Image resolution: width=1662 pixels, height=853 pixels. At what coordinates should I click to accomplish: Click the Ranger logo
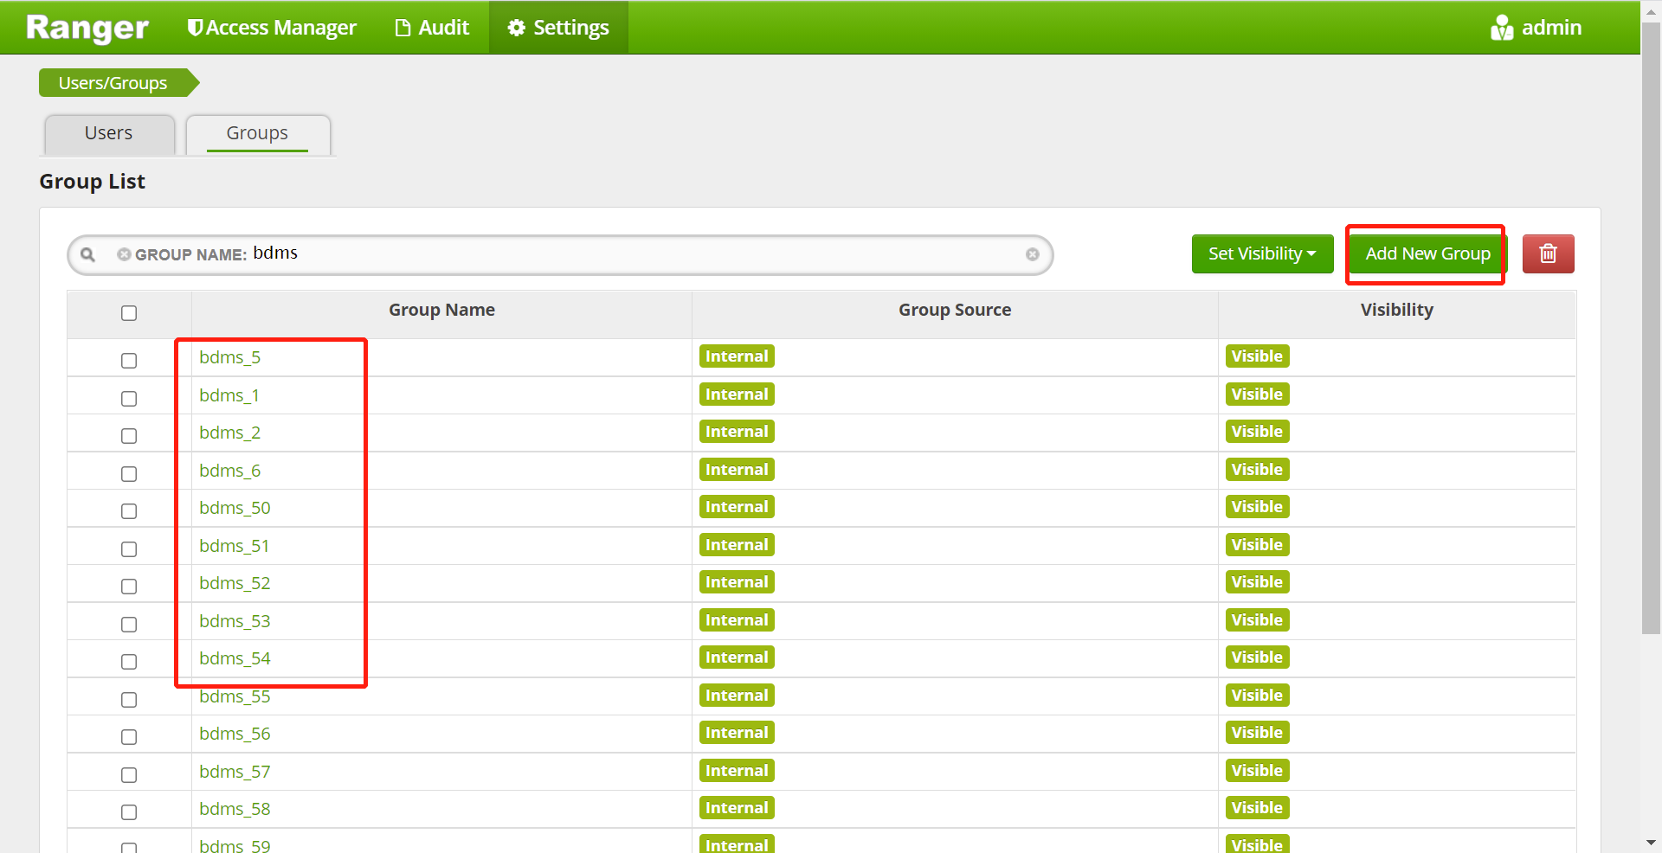(87, 28)
